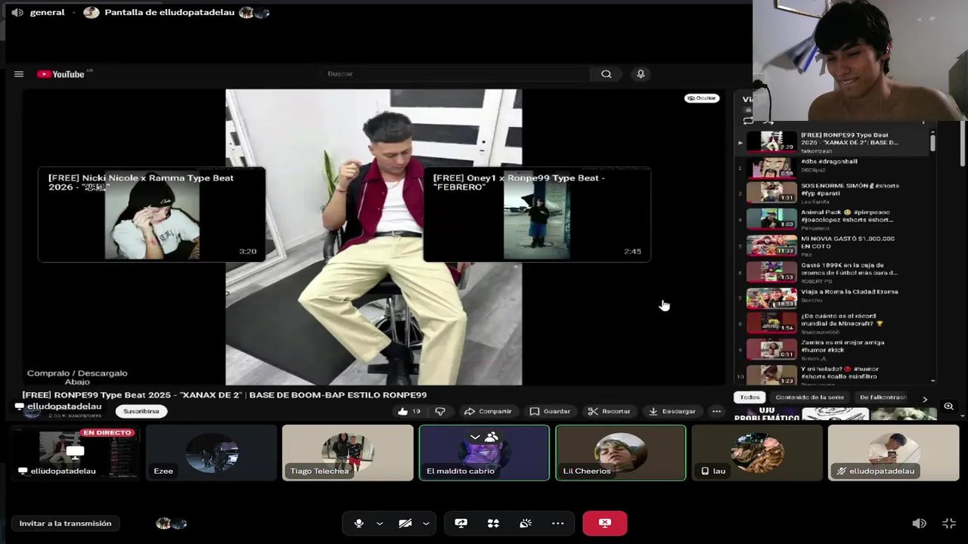
Task: Click the video title text
Action: [x=225, y=394]
